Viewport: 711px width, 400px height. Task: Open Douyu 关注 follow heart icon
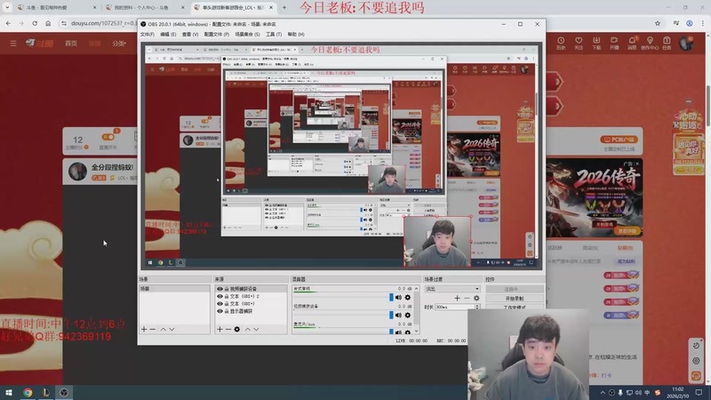tap(579, 43)
